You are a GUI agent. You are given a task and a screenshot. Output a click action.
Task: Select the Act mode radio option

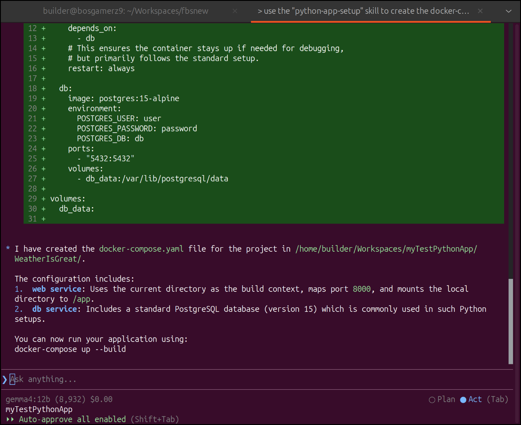point(471,399)
